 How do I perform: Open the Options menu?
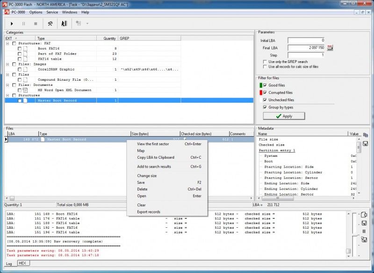click(36, 12)
